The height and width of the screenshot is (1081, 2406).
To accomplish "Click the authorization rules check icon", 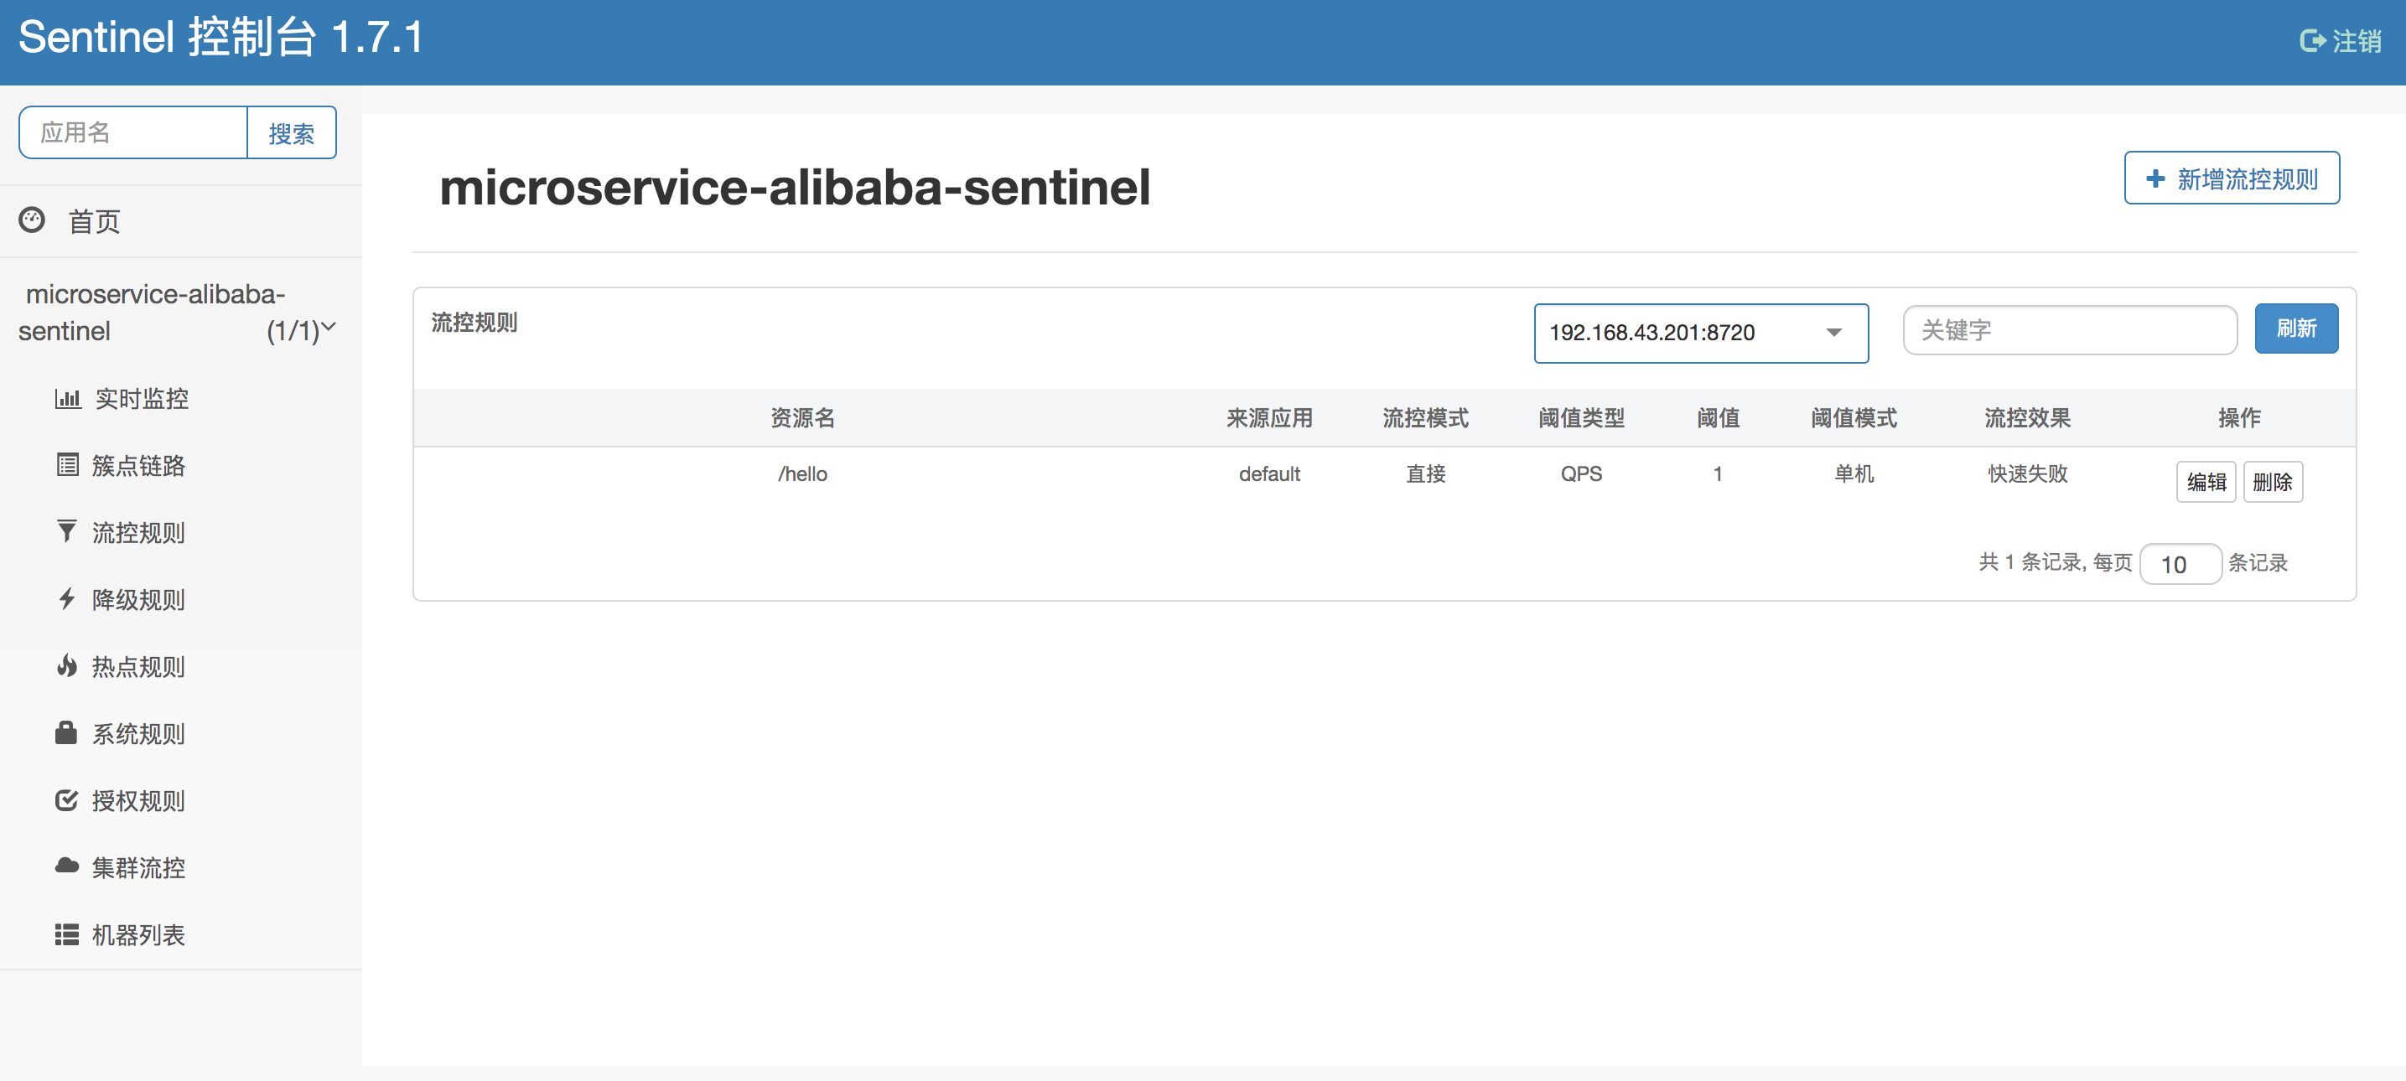I will 67,800.
